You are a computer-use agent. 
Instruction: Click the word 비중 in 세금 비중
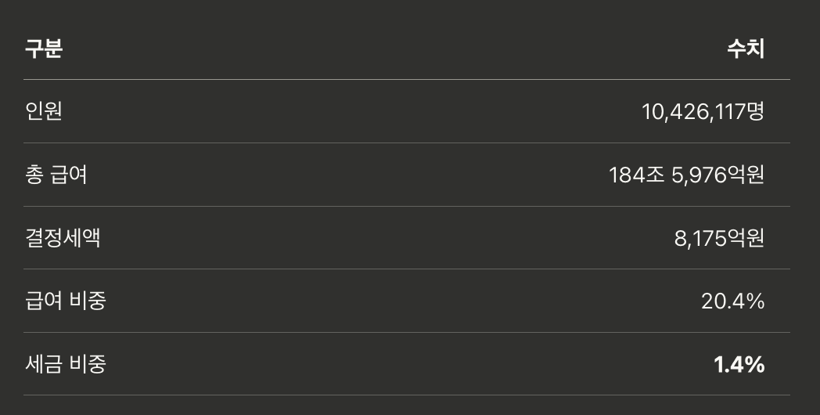pos(88,364)
